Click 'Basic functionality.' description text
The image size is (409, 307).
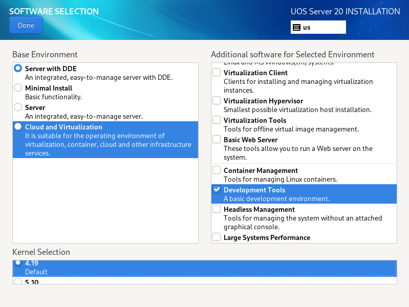pos(53,97)
